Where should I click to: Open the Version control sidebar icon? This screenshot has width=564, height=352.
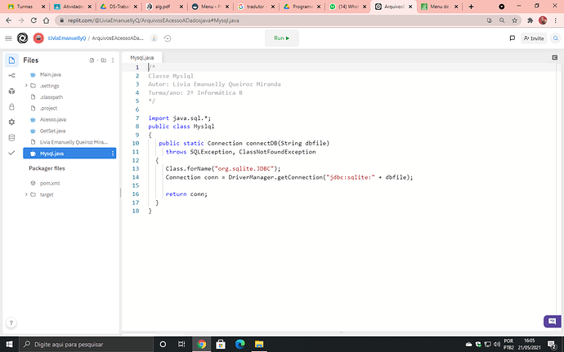coord(11,75)
